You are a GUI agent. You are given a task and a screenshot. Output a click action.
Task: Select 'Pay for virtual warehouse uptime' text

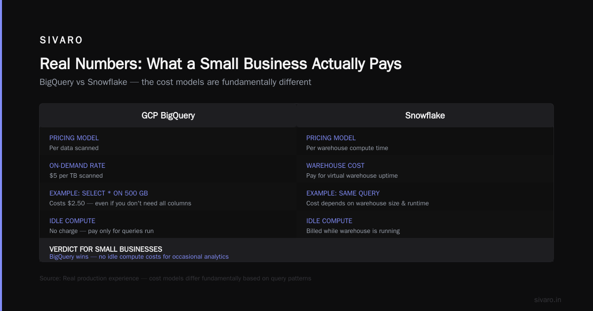pyautogui.click(x=352, y=176)
